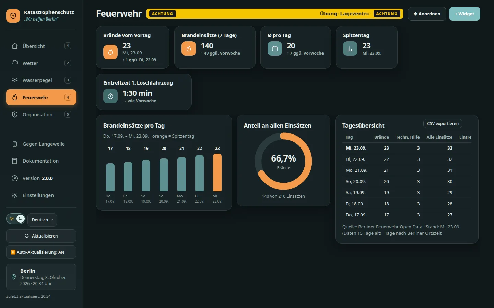494x308 pixels.
Task: Click the Katastrophenschutz shield logo
Action: tap(13, 16)
